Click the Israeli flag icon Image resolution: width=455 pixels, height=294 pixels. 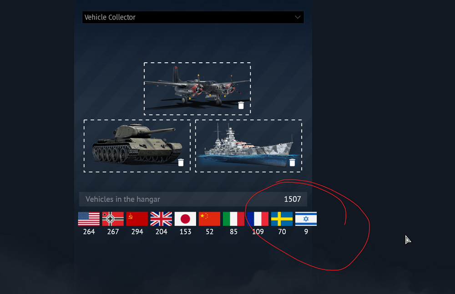pos(306,219)
